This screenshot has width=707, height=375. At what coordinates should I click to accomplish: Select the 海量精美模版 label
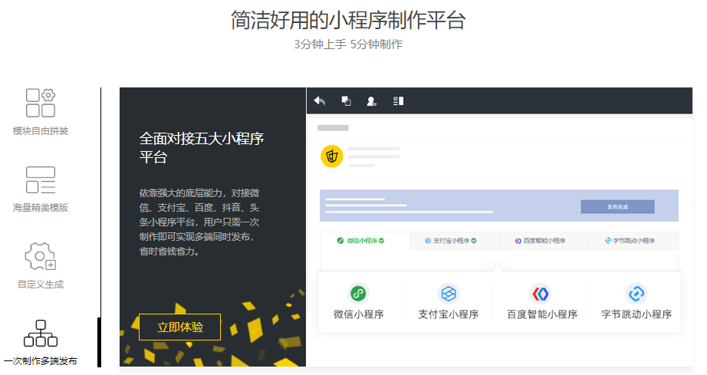click(x=41, y=208)
